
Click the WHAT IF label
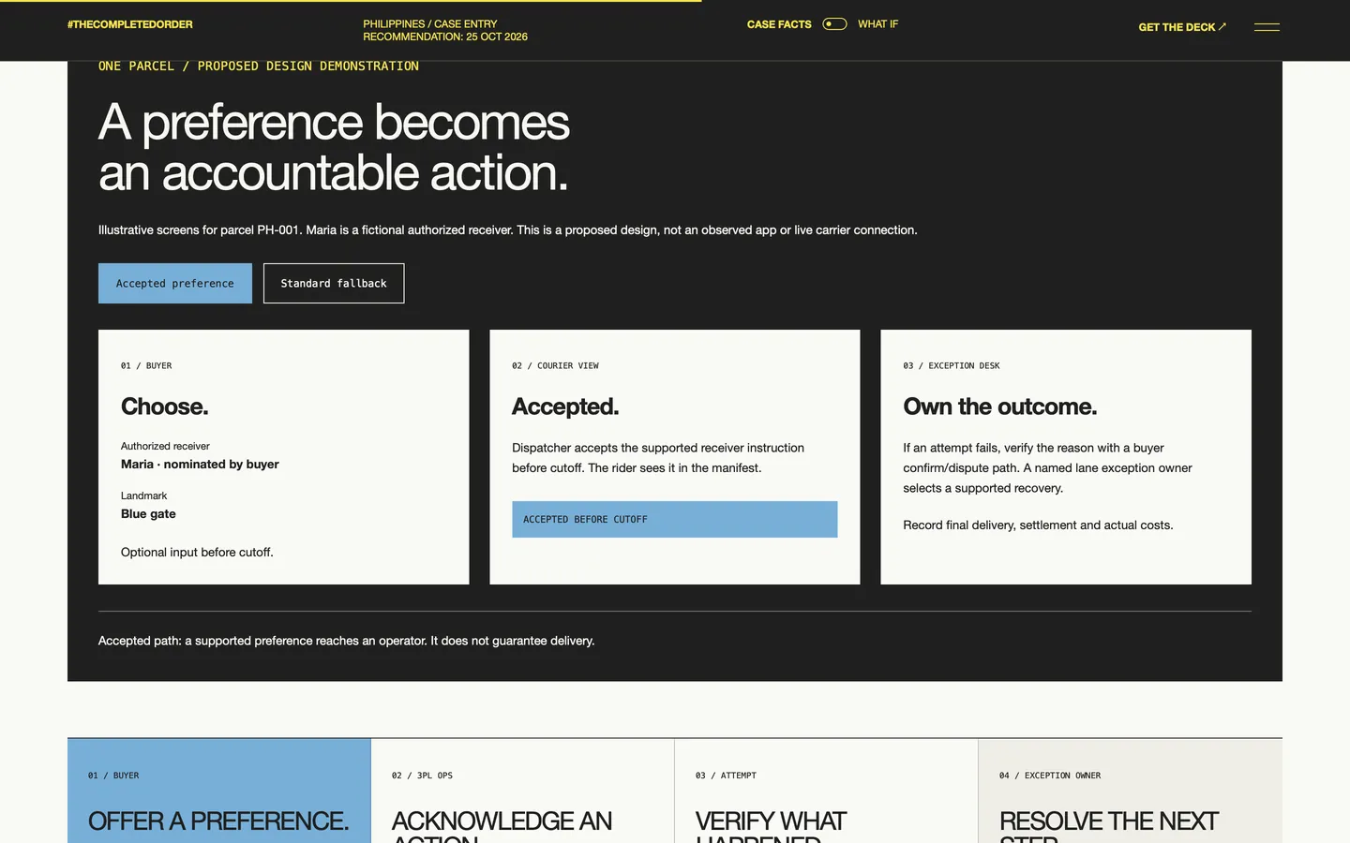tap(877, 24)
